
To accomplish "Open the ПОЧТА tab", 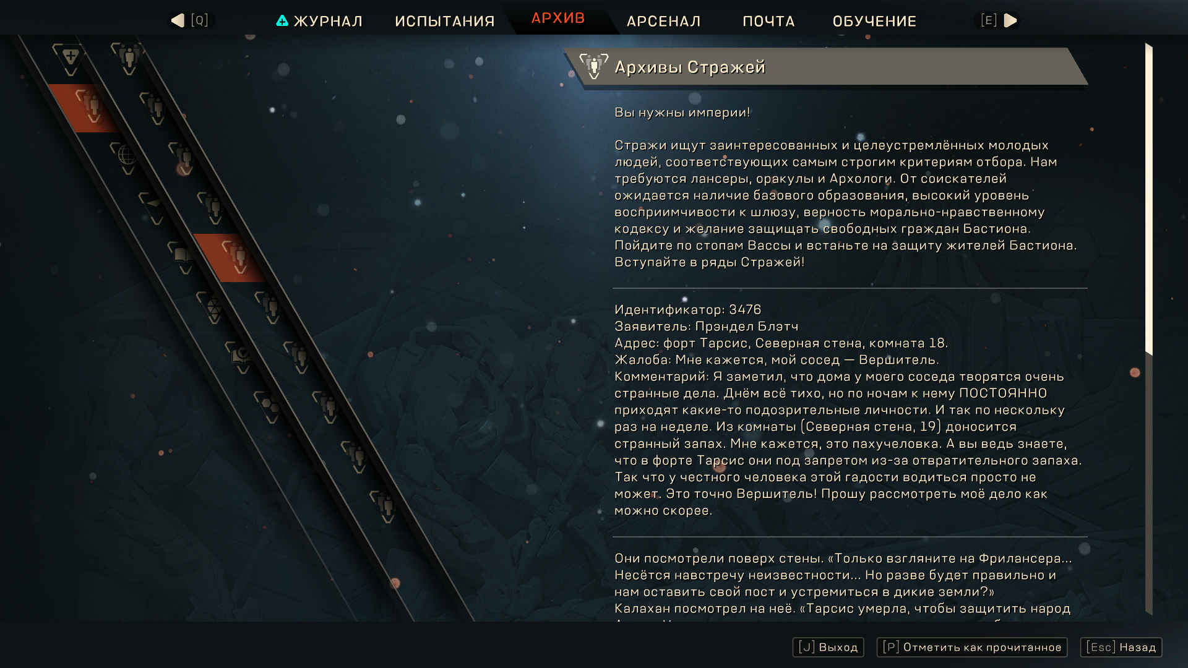I will click(768, 21).
